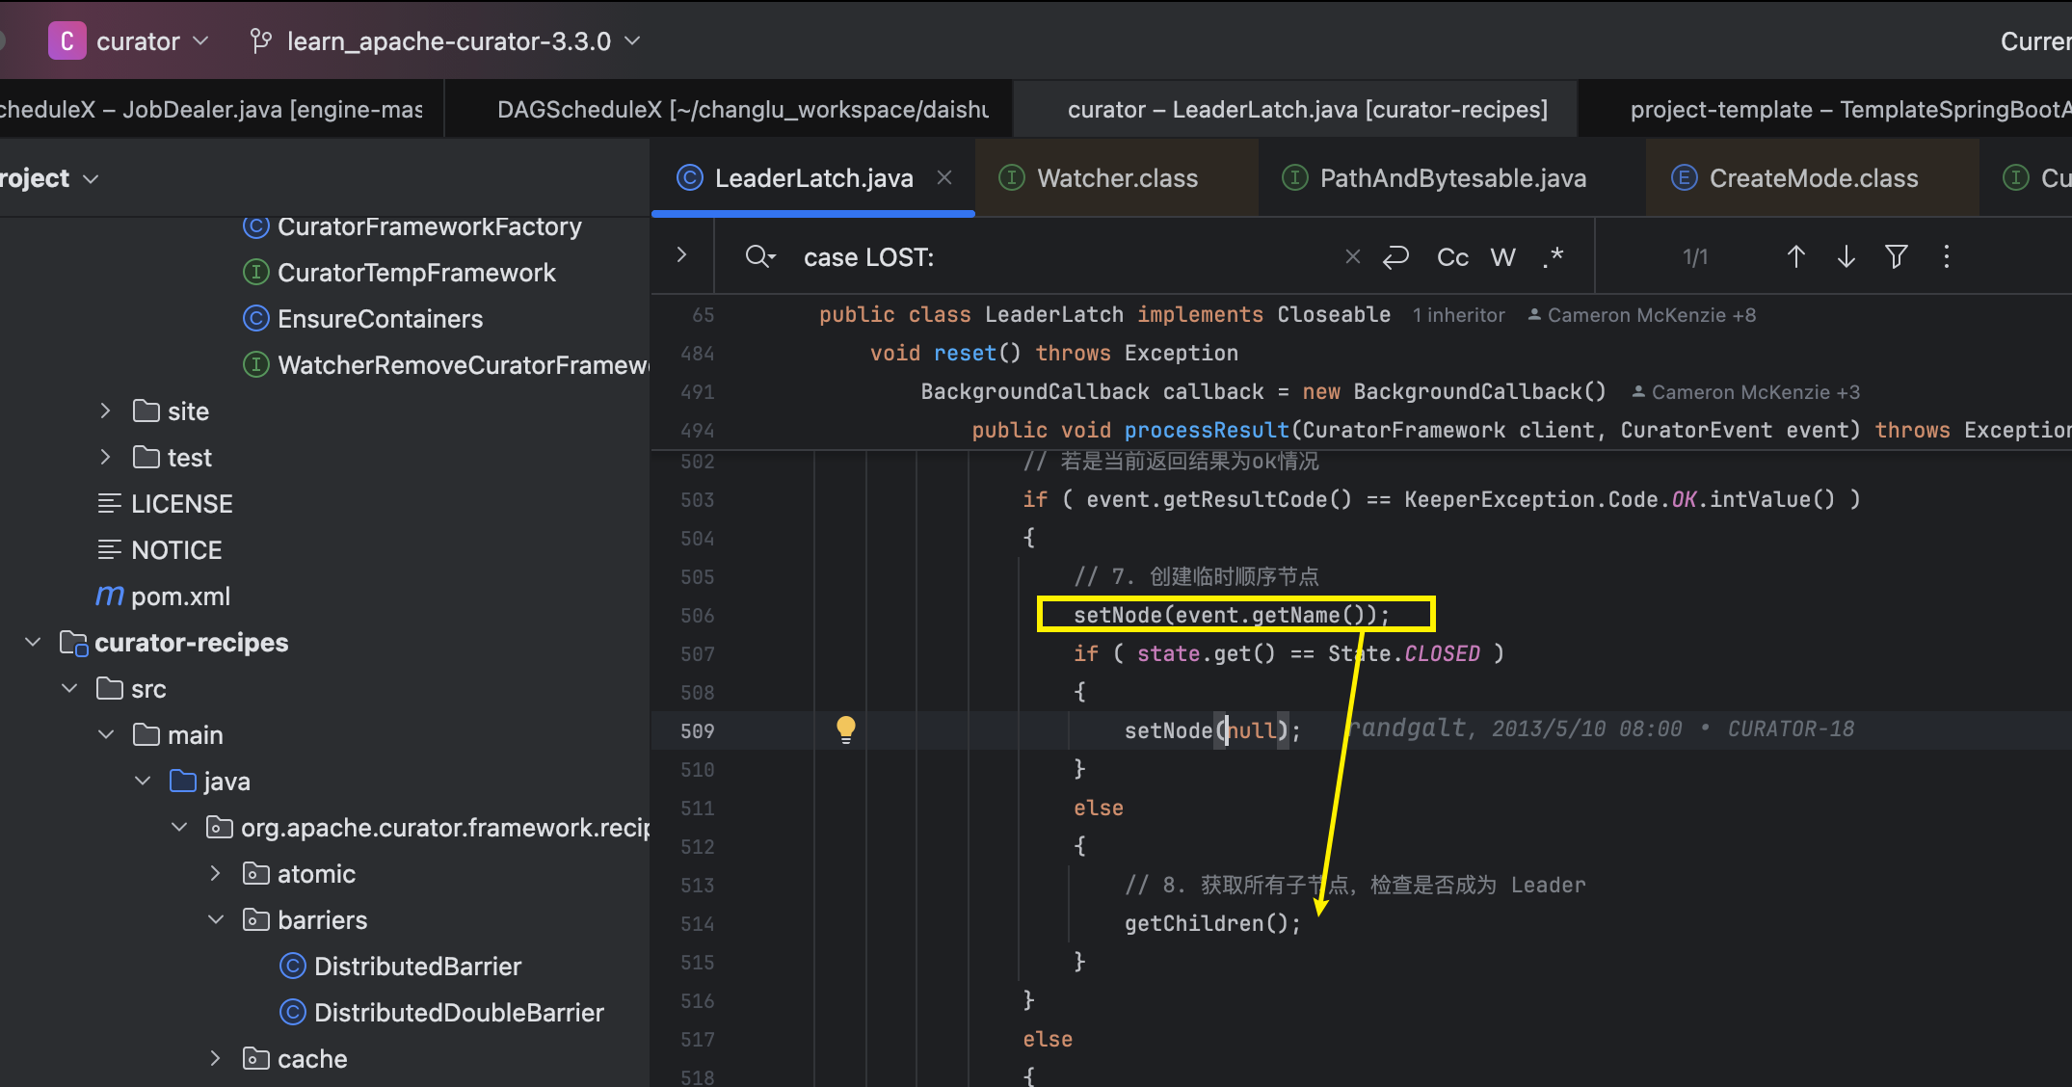This screenshot has height=1087, width=2072.
Task: Open the search filter funnel icon
Action: coord(1896,257)
